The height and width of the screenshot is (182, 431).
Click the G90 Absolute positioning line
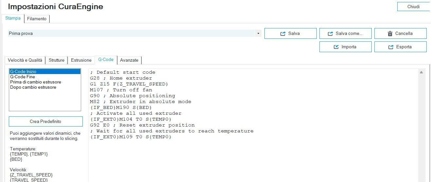pos(133,96)
